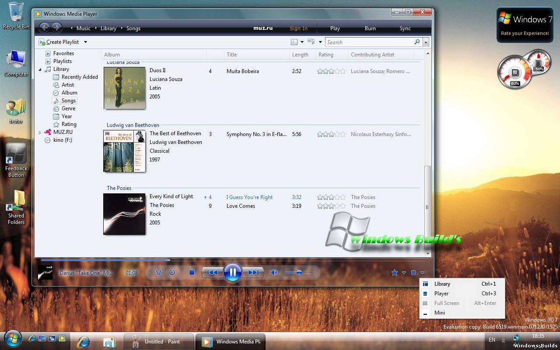
Task: Switch to the Play tab
Action: click(x=335, y=28)
